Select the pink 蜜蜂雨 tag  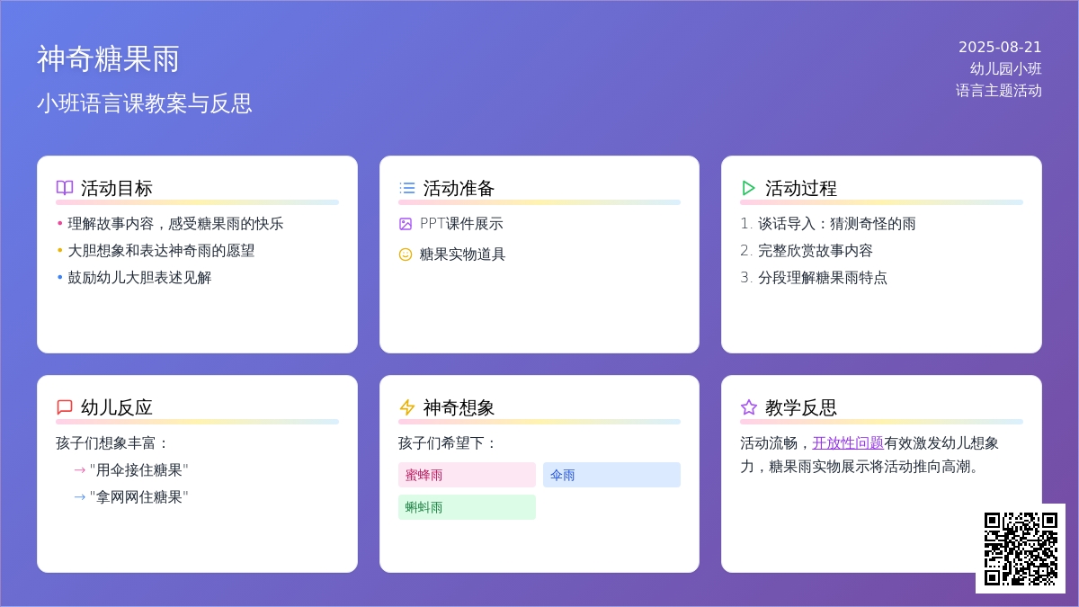pyautogui.click(x=467, y=475)
